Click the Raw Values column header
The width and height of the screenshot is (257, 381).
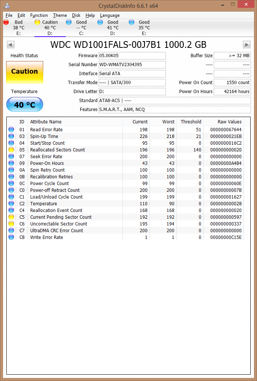coord(223,122)
